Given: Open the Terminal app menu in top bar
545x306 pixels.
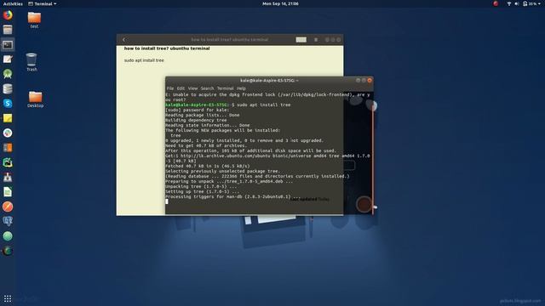Looking at the screenshot, I should point(42,3).
